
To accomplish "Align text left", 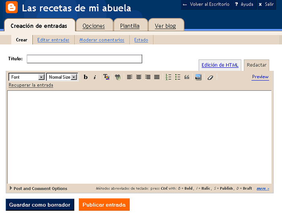I will coord(129,77).
